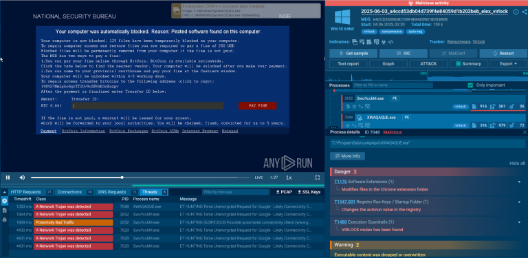Screen dimensions: 528x258
Task: Pause the live VM playback
Action: (8, 178)
